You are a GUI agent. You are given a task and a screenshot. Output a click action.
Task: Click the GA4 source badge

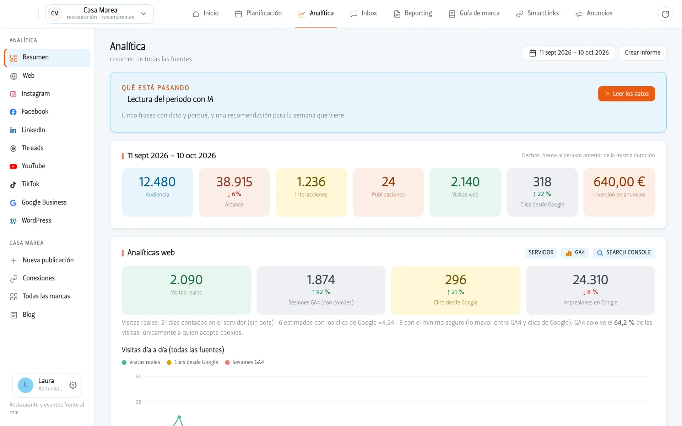click(x=575, y=252)
